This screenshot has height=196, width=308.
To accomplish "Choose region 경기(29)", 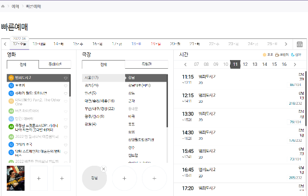I will 103,86.
